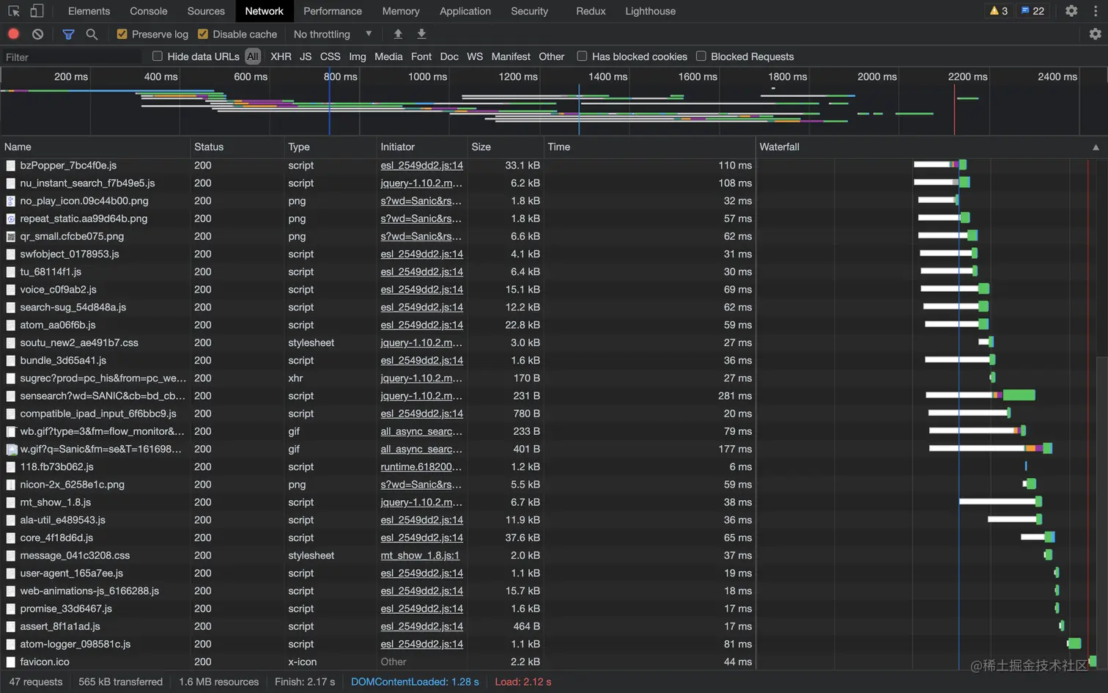Screen dimensions: 1108x693
Task: Sort requests by Status column header
Action: pyautogui.click(x=237, y=147)
